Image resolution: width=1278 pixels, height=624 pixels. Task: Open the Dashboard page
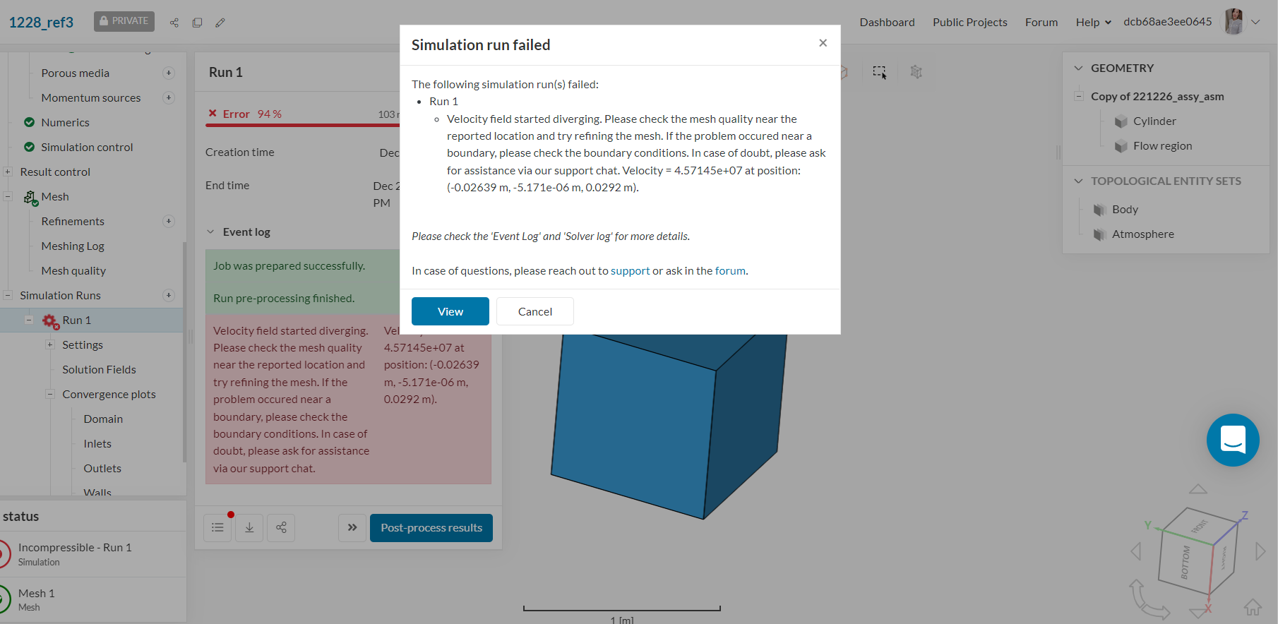pos(887,23)
